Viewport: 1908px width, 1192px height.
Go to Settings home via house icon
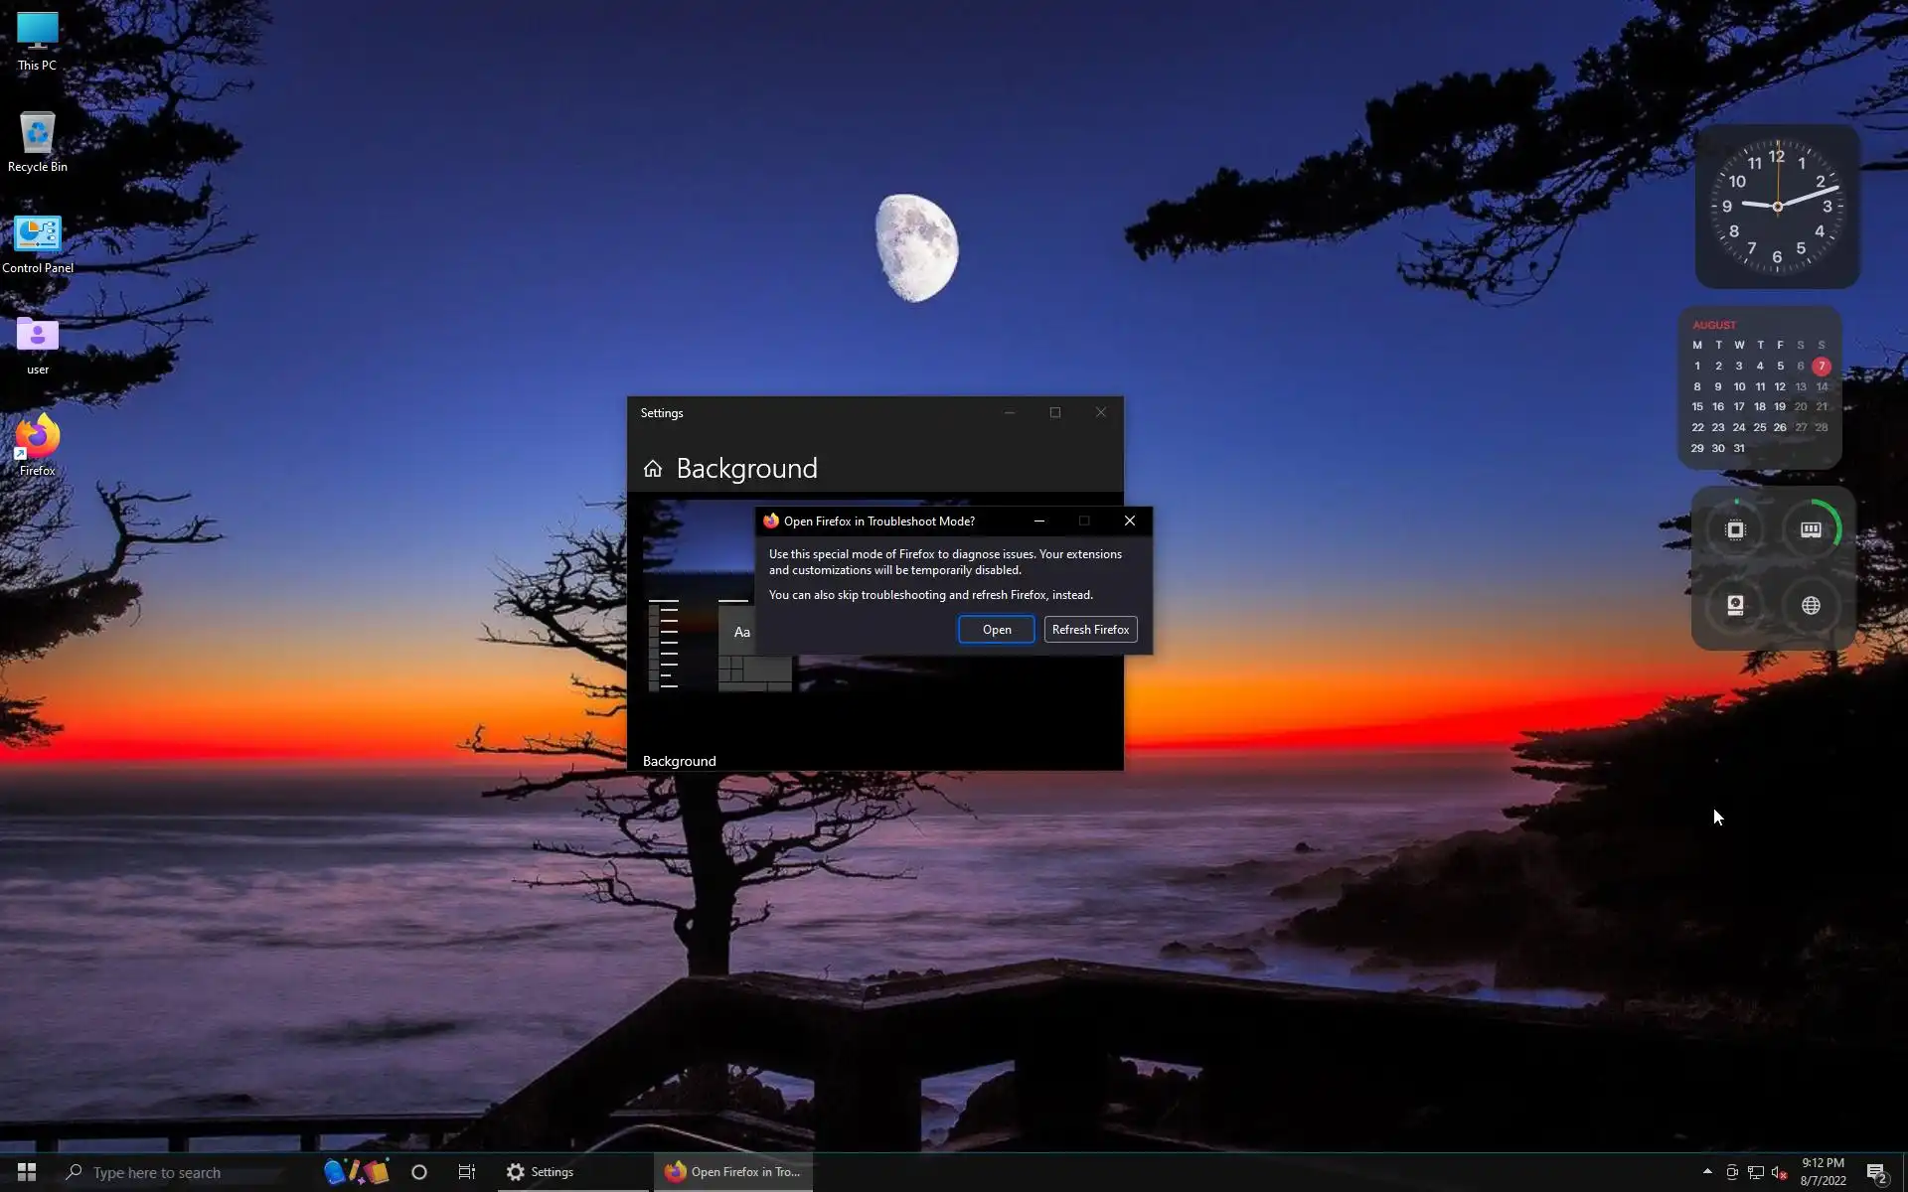click(x=653, y=469)
